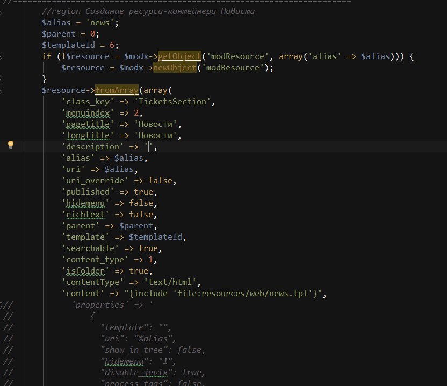
Task: Click the closing brace of the if block
Action: point(44,79)
